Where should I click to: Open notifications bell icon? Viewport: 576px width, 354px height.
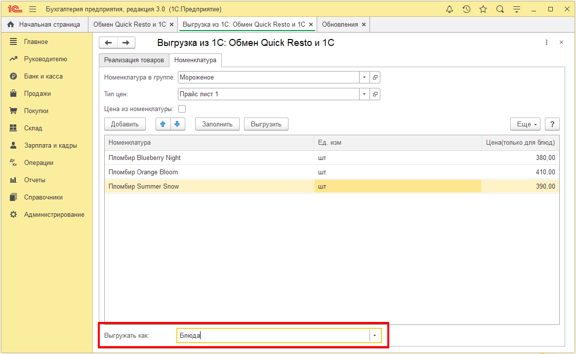449,9
